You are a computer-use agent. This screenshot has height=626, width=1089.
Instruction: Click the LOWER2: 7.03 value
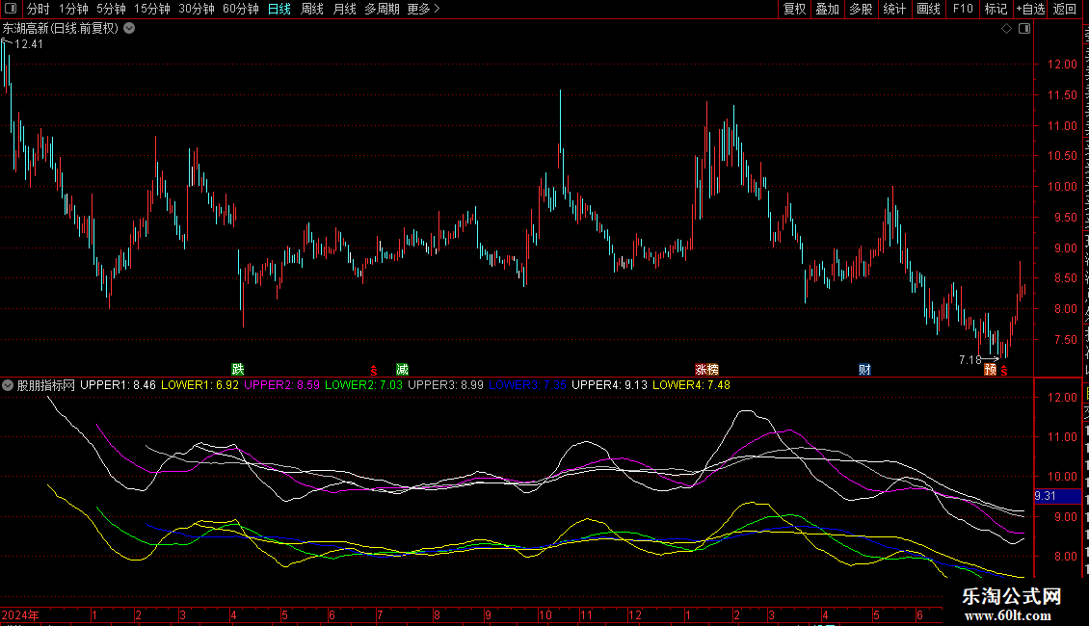pos(364,385)
